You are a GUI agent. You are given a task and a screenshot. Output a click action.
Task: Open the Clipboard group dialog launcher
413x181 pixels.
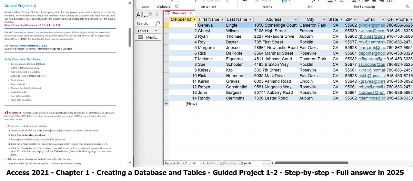(x=176, y=7)
